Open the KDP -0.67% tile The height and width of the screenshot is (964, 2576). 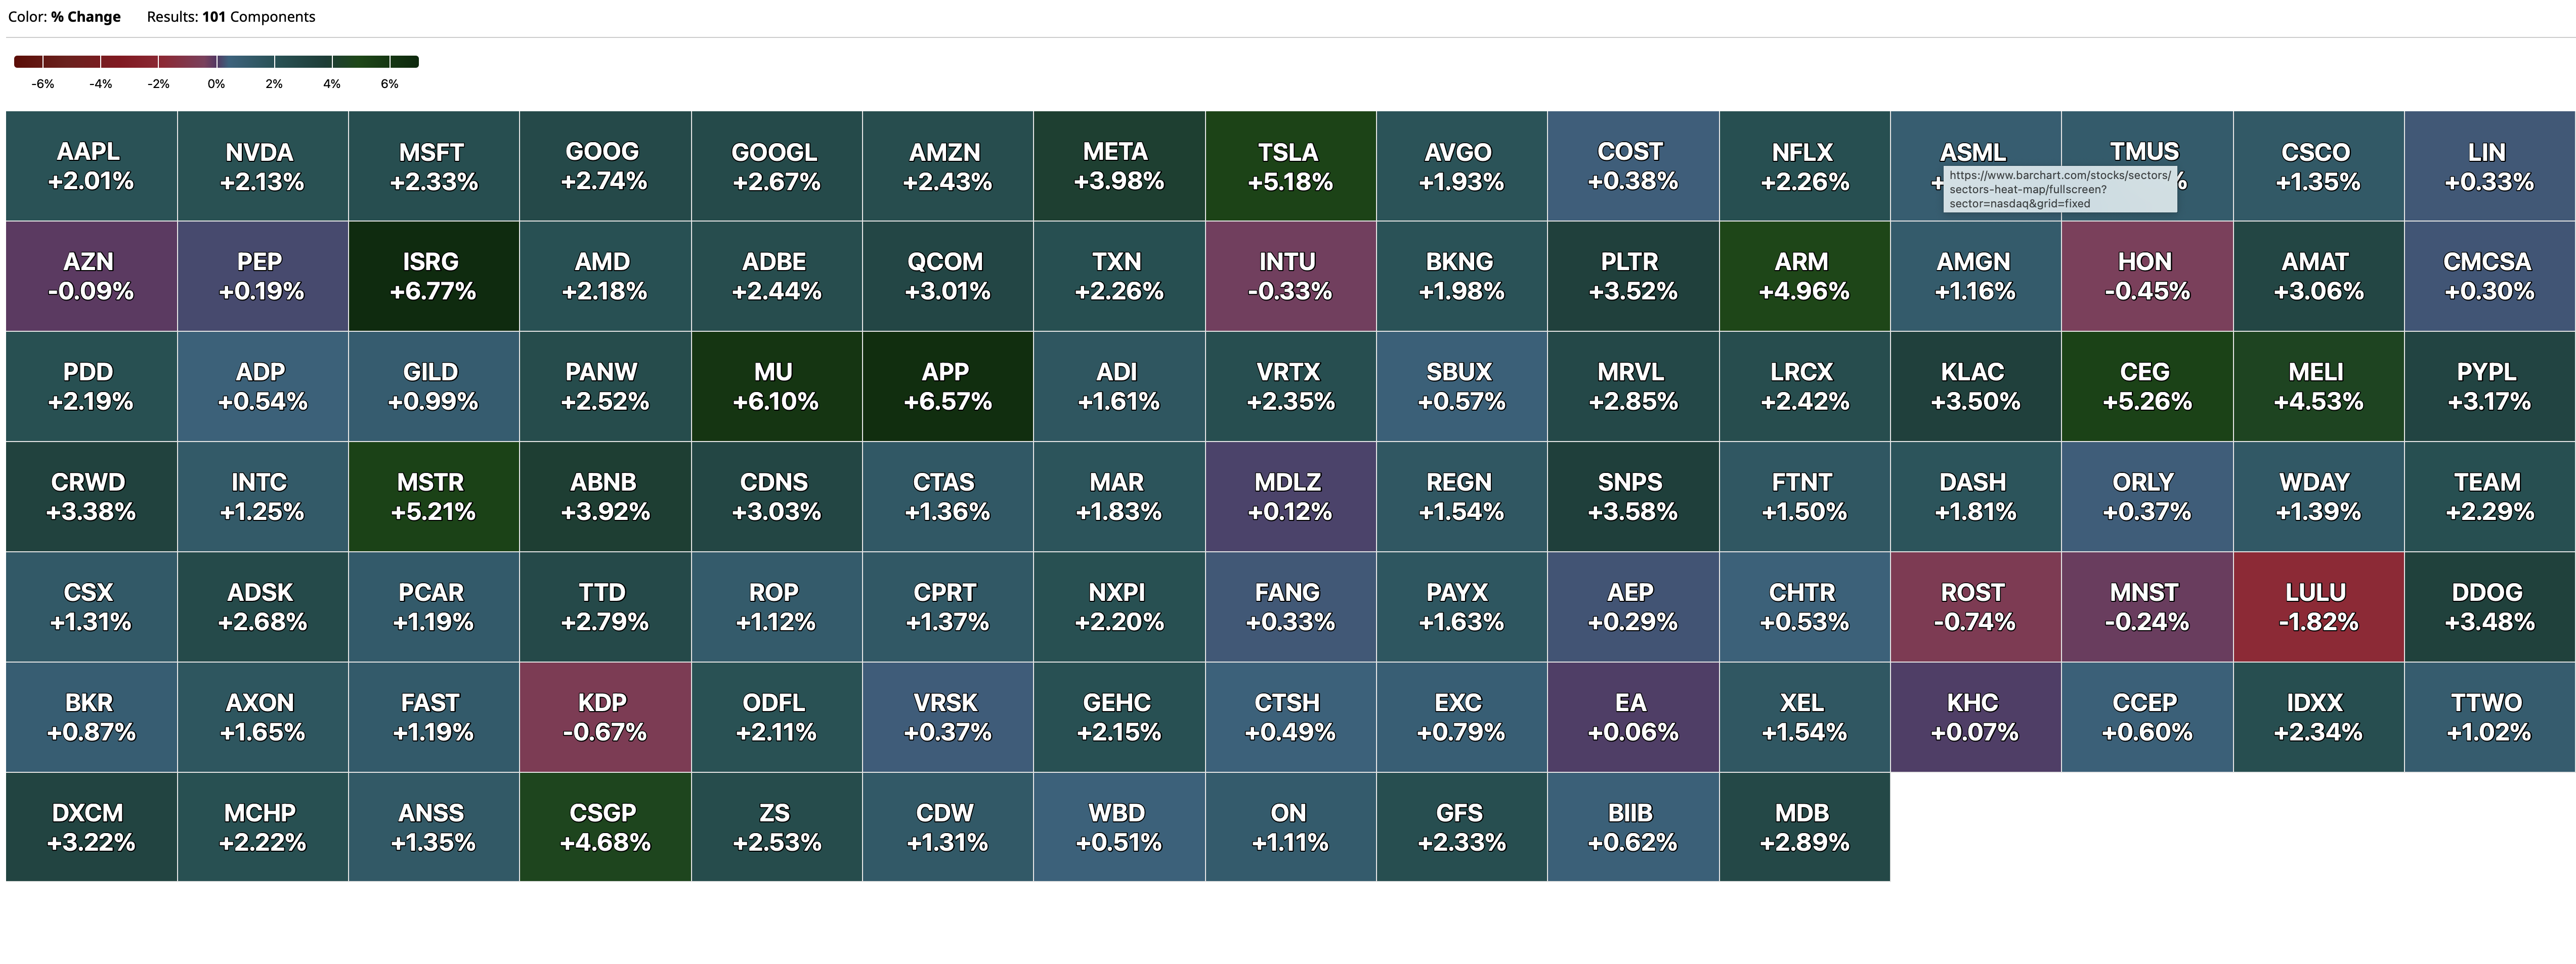coord(604,717)
